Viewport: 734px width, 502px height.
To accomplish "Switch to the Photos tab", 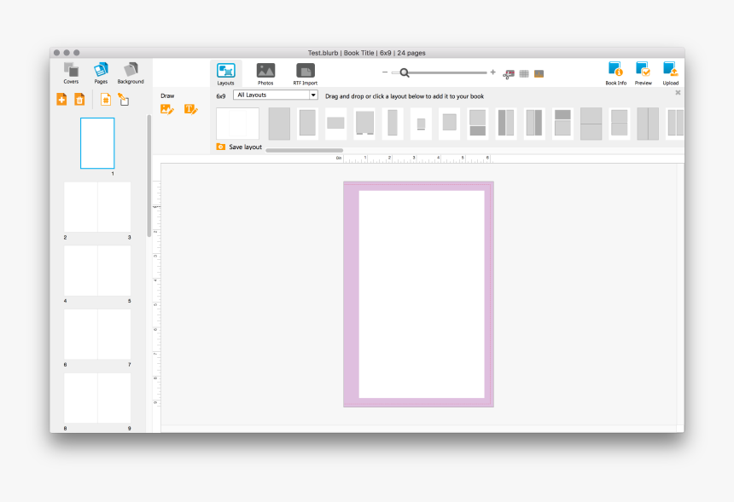I will 265,73.
